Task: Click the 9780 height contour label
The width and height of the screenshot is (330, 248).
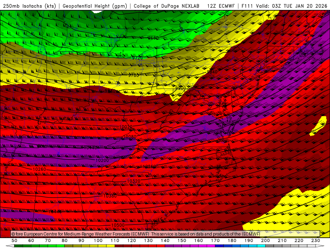Action: pyautogui.click(x=134, y=75)
